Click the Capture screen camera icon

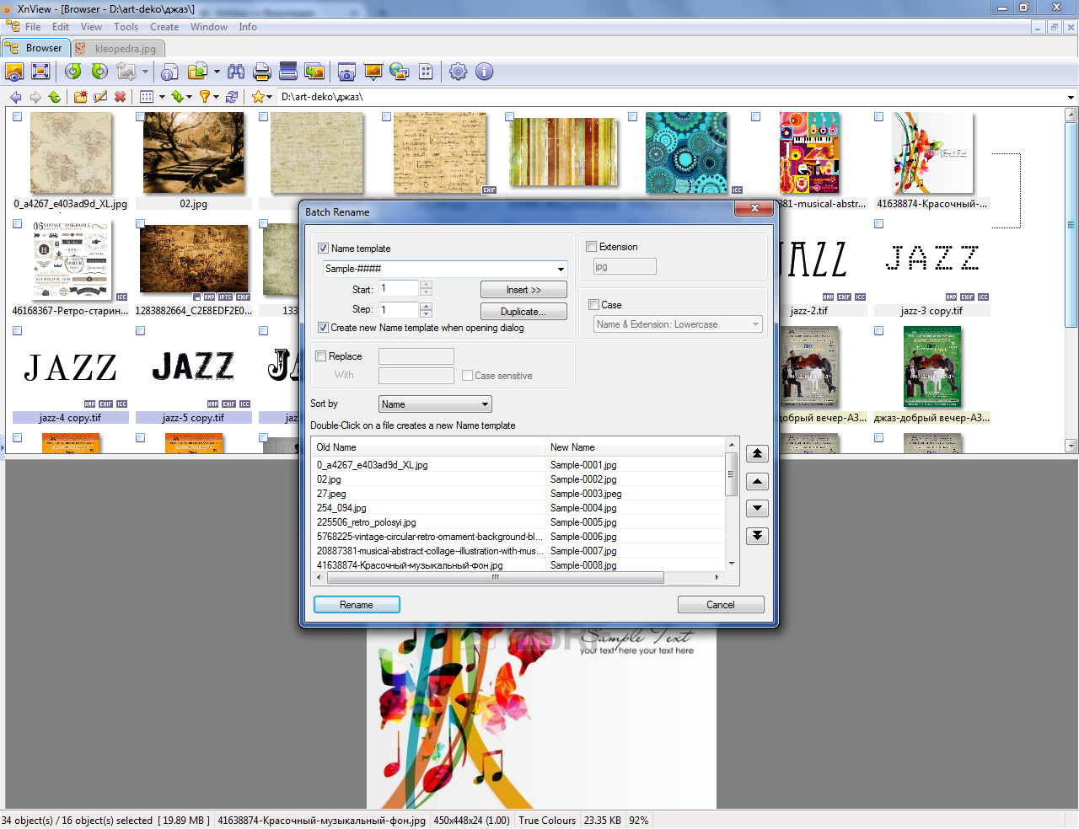(346, 72)
